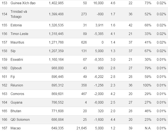The height and width of the screenshot is (131, 168).
Task: Click the Réunion country name
Action: tap(17, 85)
